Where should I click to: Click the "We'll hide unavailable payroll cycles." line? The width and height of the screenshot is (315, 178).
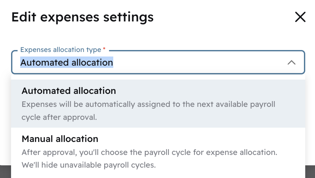[x=89, y=165]
